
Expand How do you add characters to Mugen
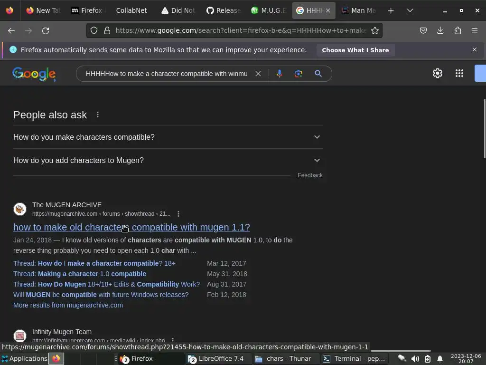pos(168,161)
